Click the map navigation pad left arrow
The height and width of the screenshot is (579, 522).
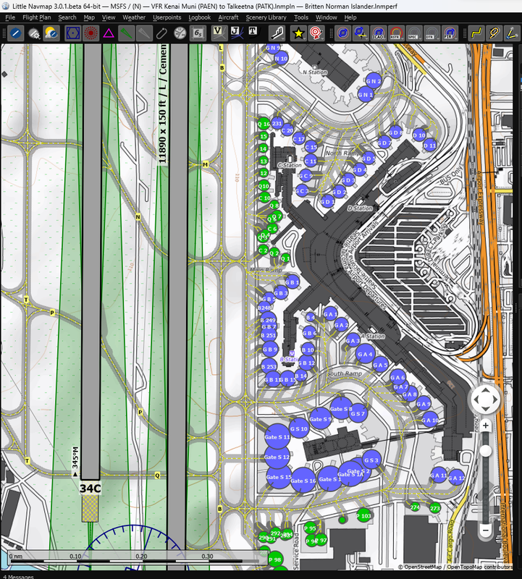click(x=476, y=400)
